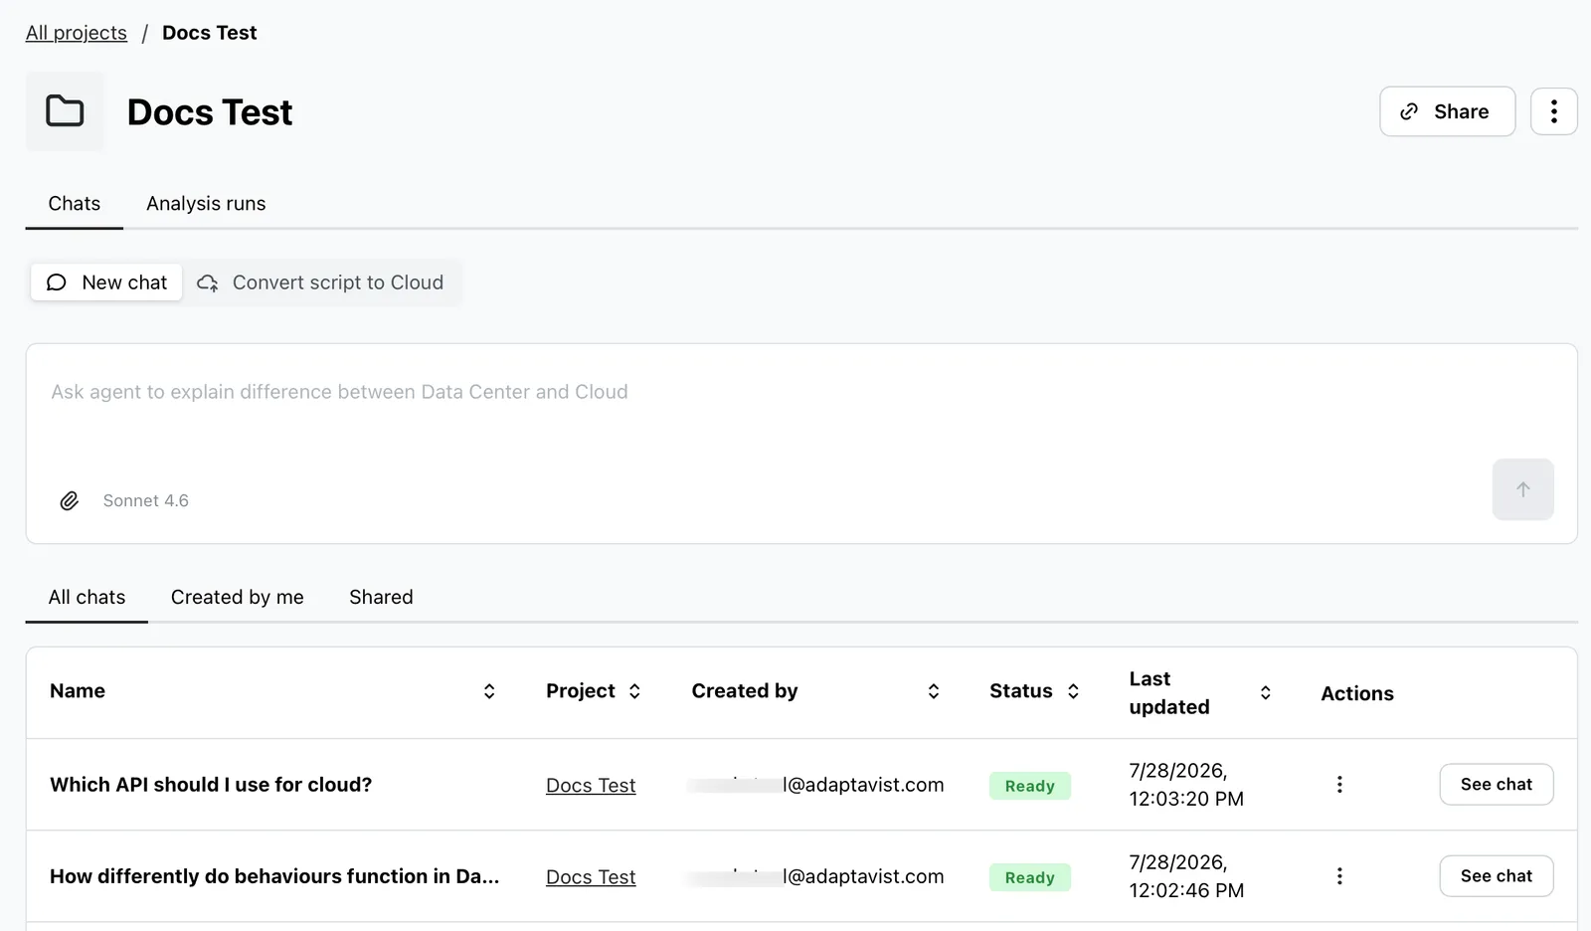Image resolution: width=1591 pixels, height=931 pixels.
Task: Open Docs Test link in 'Which API' row
Action: point(591,786)
